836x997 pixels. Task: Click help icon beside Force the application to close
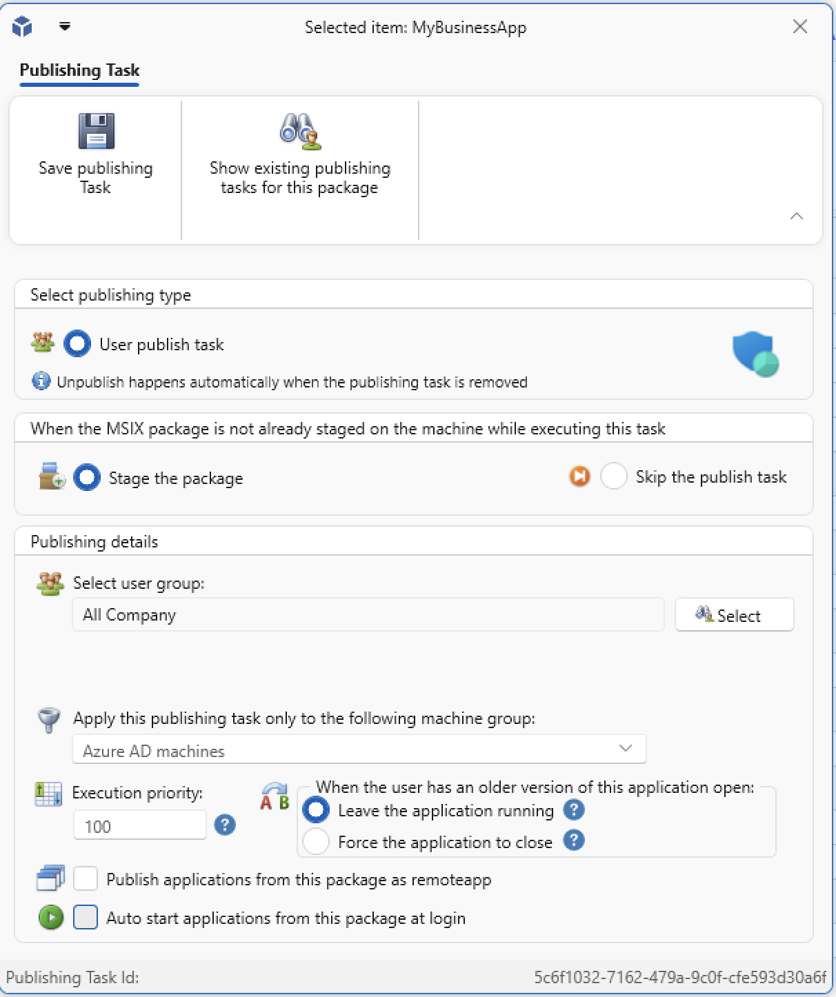click(574, 840)
